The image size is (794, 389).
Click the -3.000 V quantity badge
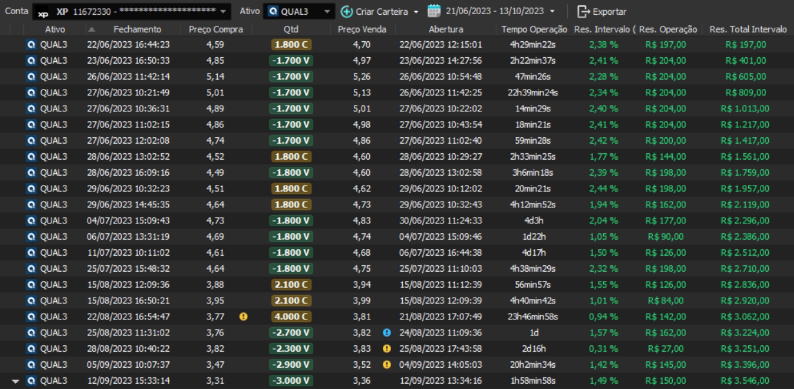291,381
